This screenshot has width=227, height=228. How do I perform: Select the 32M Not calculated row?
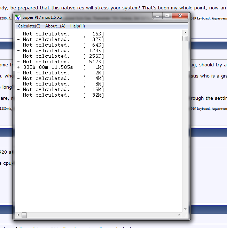pos(61,95)
